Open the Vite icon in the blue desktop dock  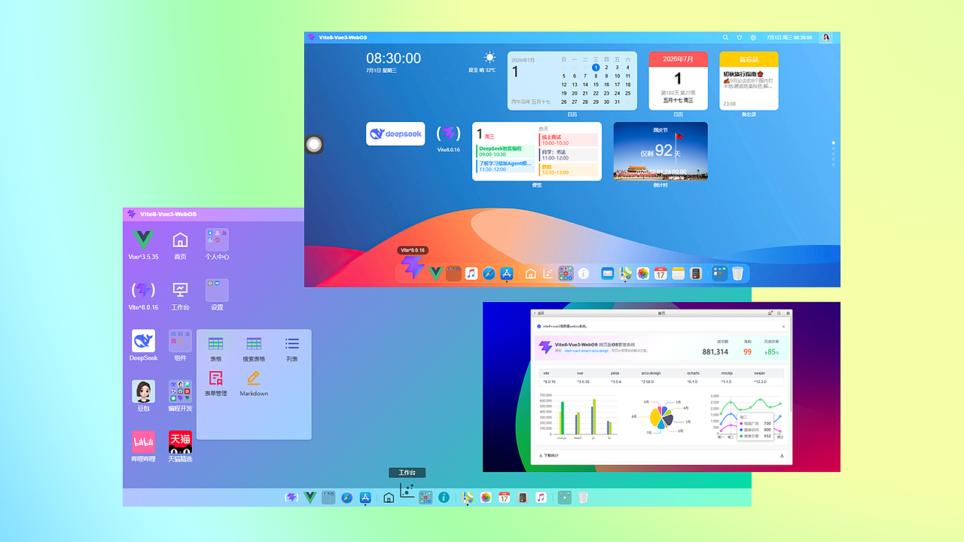[x=413, y=266]
